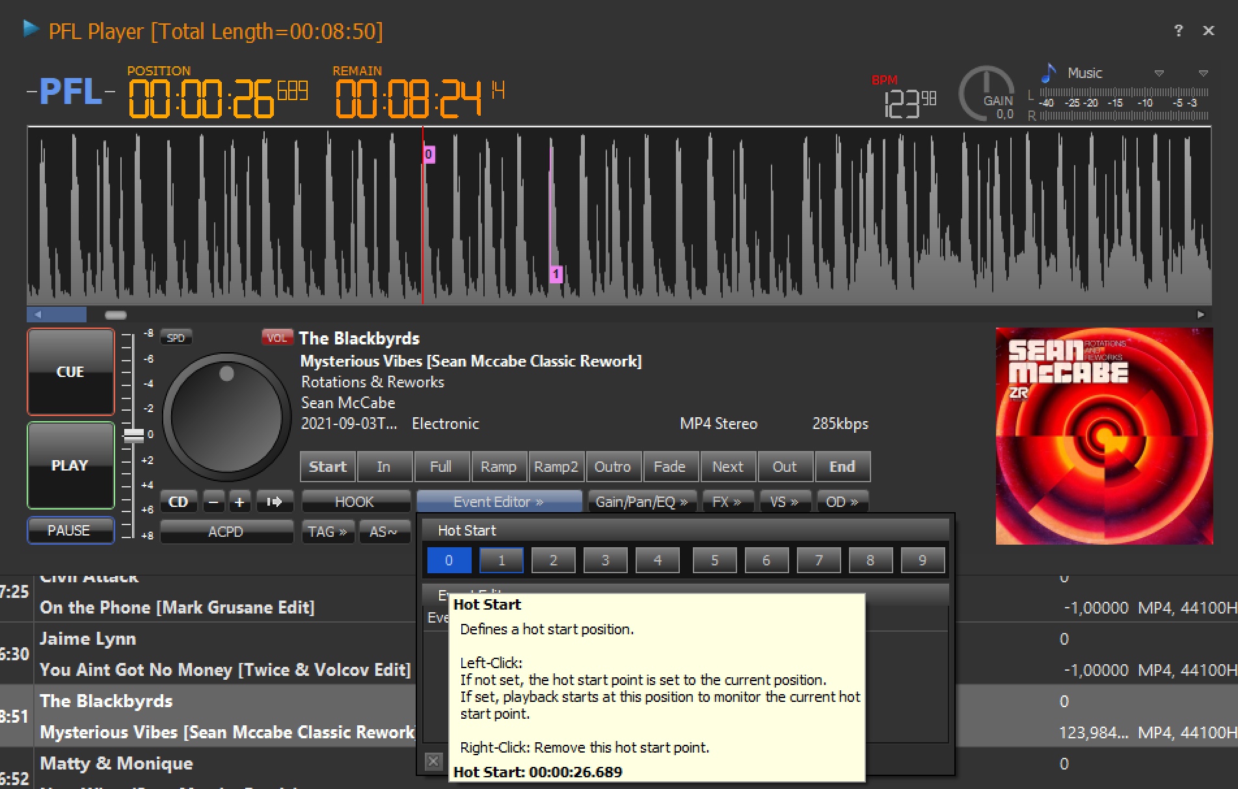Click the help question mark icon

tap(1178, 31)
